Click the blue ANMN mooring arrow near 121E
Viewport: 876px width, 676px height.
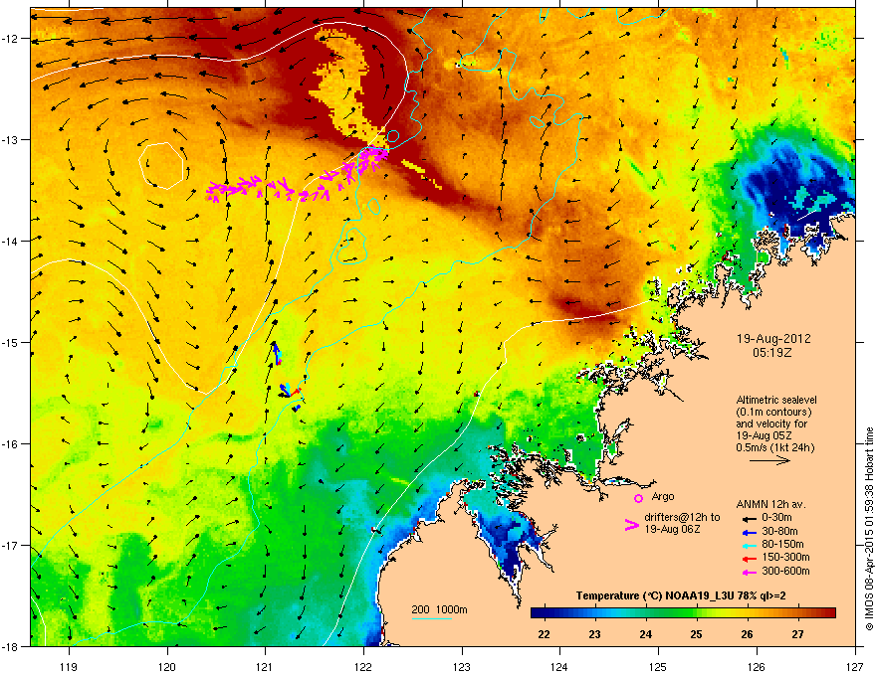click(276, 354)
